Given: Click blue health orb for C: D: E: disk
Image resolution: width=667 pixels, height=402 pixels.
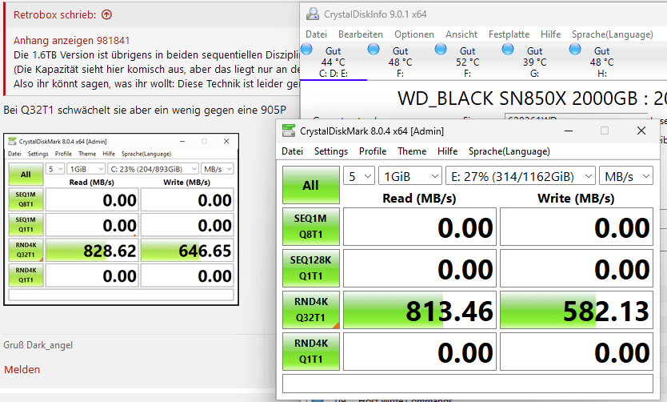Looking at the screenshot, I should coord(306,50).
